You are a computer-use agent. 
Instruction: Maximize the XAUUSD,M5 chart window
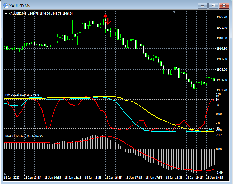(213, 6)
